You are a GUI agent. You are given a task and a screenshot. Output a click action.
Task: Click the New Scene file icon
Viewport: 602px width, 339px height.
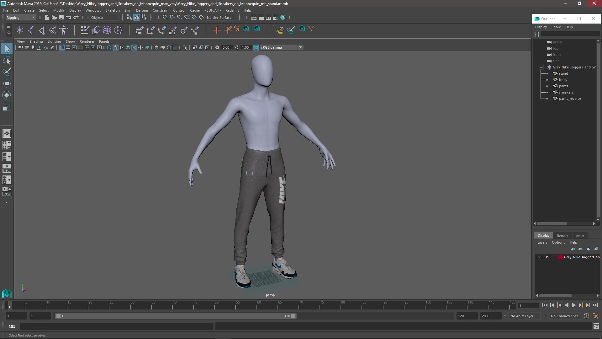47,18
